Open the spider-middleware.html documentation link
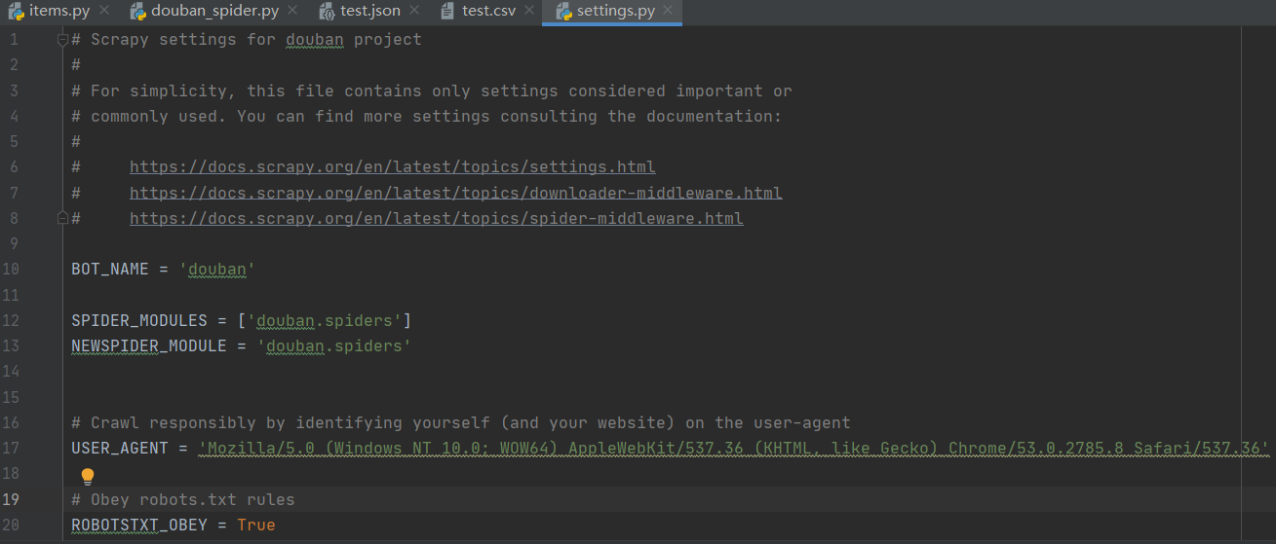 437,218
